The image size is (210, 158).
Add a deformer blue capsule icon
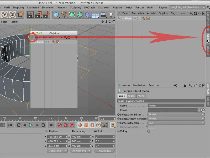(87, 15)
